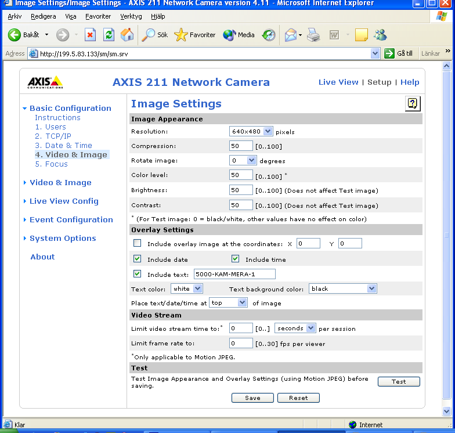Click the Edit with Word icon

pyautogui.click(x=334, y=35)
